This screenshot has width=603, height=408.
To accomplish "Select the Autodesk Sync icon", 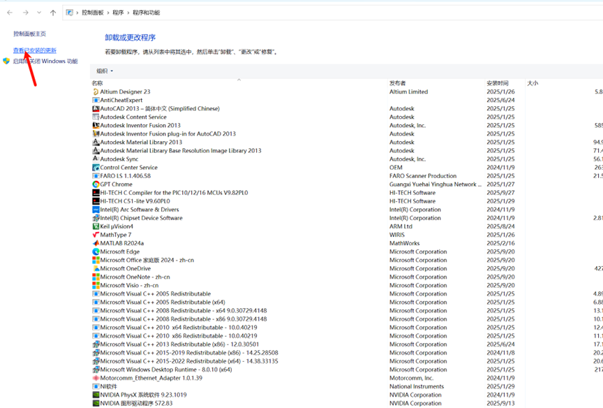I will pyautogui.click(x=96, y=159).
